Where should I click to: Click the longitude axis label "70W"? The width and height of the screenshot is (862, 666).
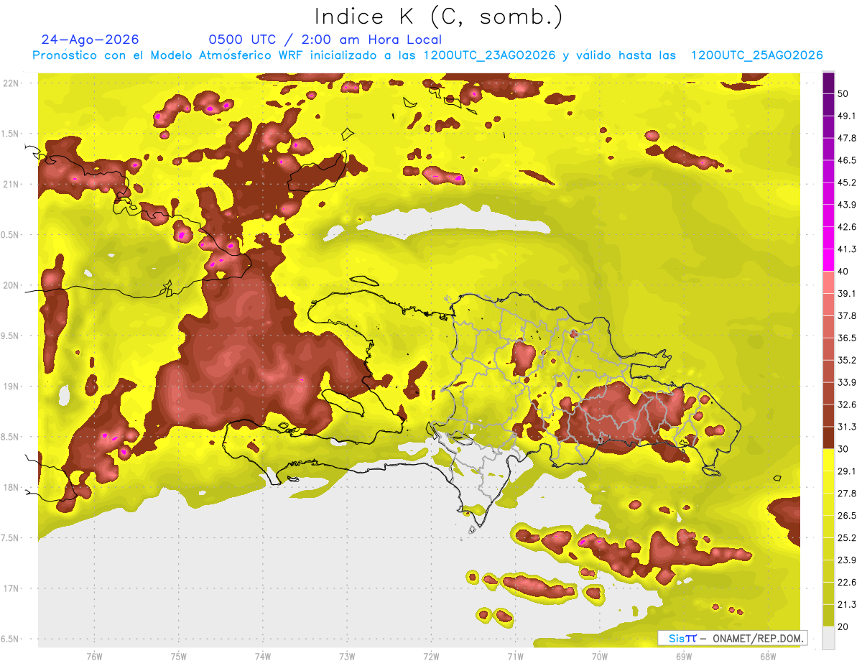[x=600, y=657]
